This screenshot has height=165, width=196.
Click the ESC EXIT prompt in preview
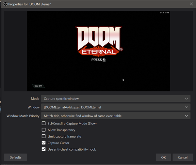pyautogui.click(x=38, y=86)
